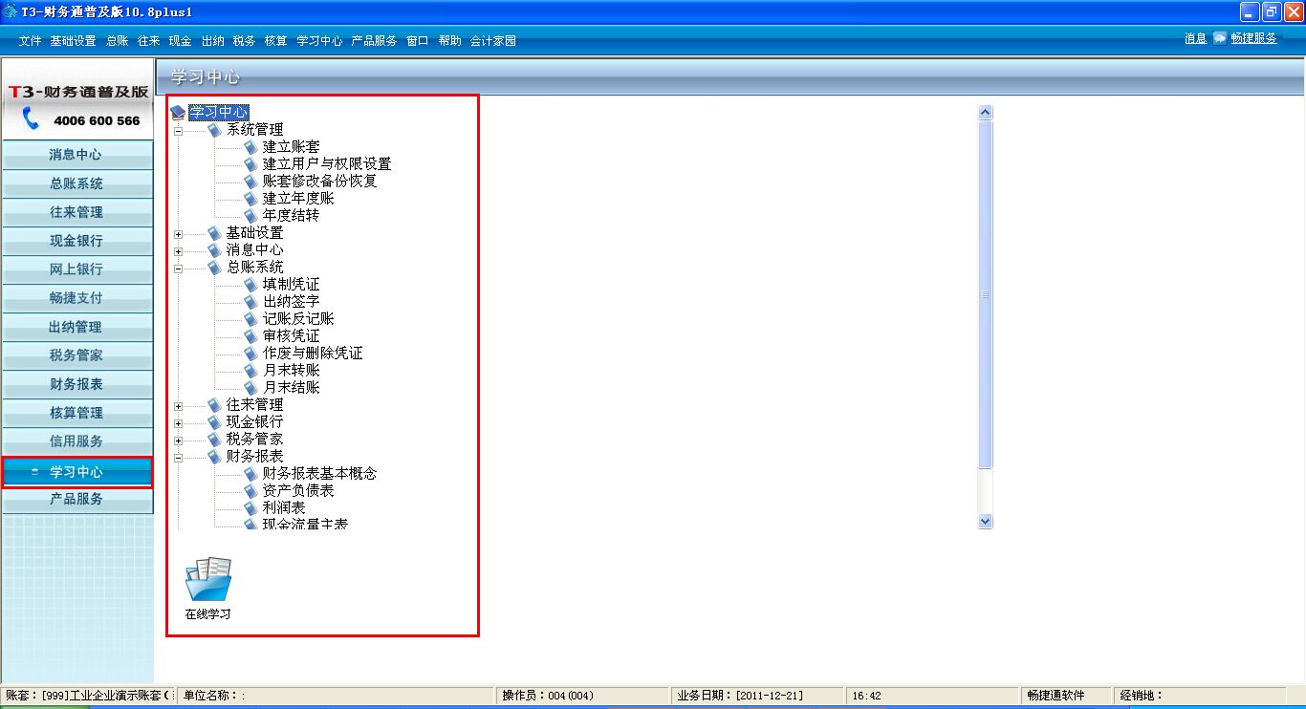Click the book icon beside 利润表
This screenshot has height=709, width=1306.
tap(250, 508)
